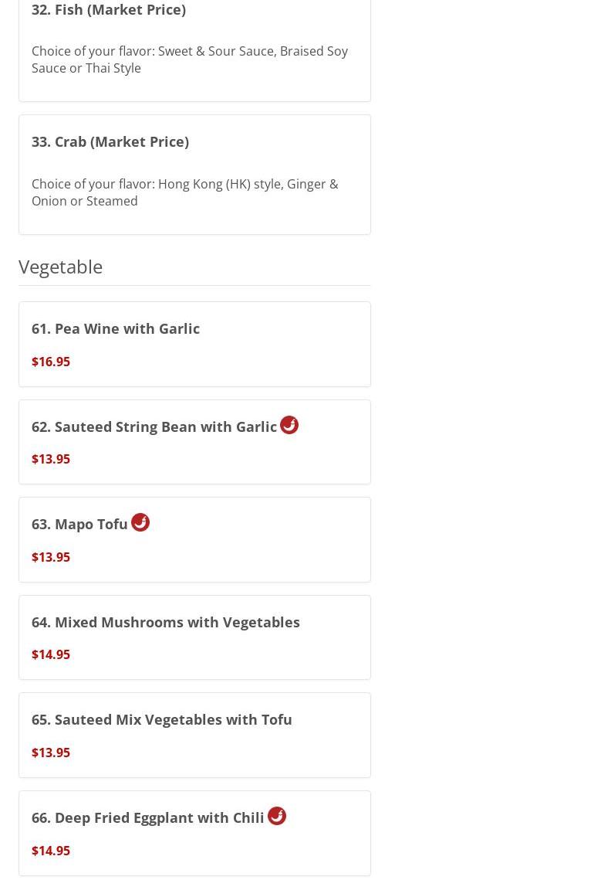Image resolution: width=594 pixels, height=880 pixels.
Task: Click Fish flavor choice description text
Action: (190, 59)
